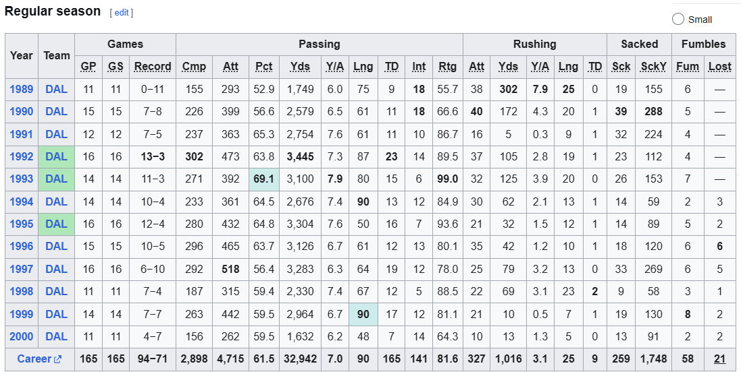
Task: Open the 1996 season link
Action: tap(21, 246)
